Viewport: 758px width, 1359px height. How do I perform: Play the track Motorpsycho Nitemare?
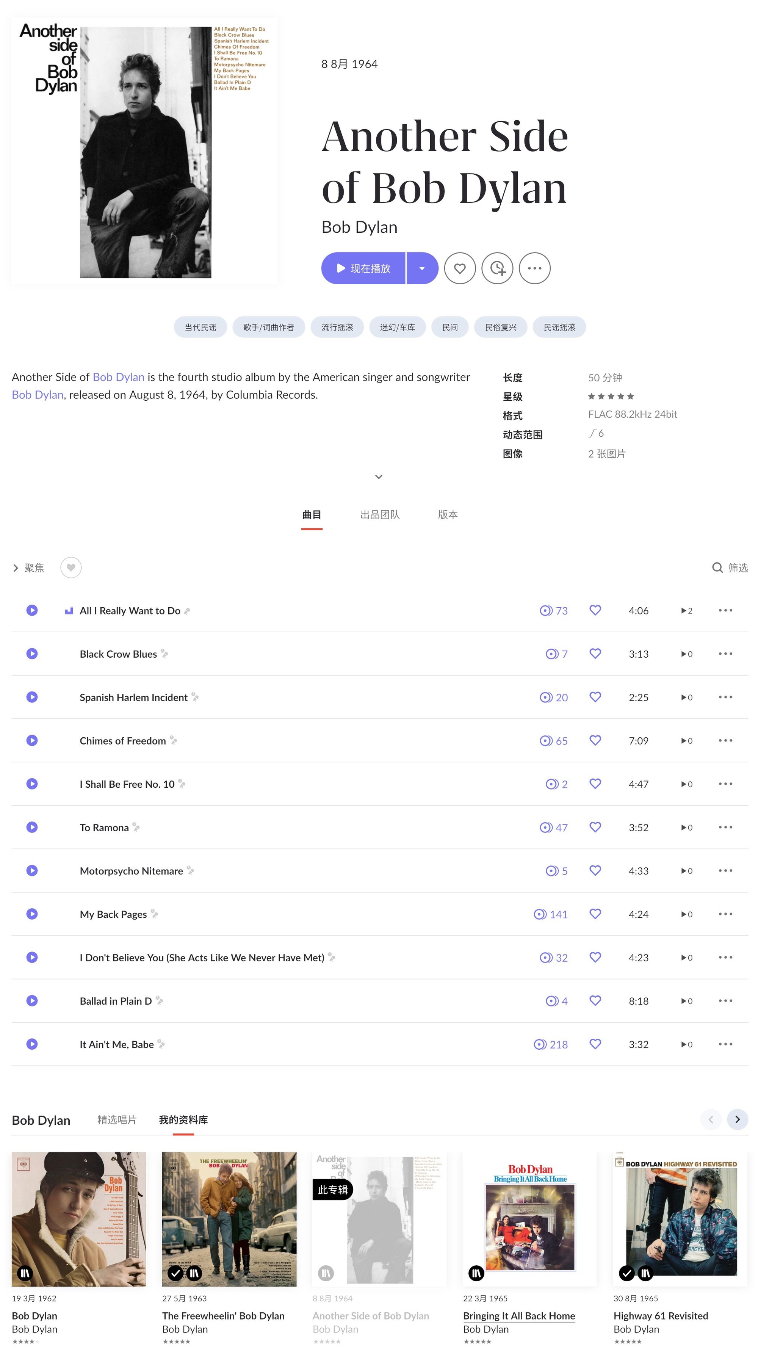click(32, 870)
